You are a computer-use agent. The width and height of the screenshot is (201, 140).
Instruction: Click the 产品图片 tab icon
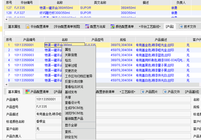point(143,92)
